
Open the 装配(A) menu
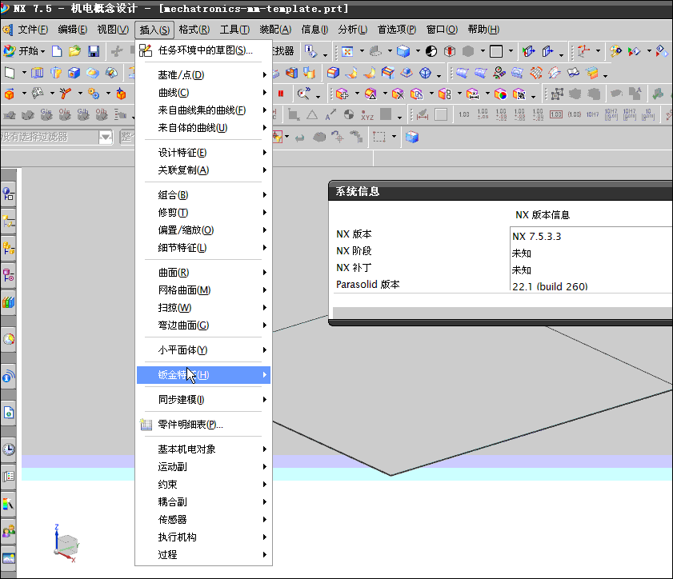pyautogui.click(x=275, y=30)
